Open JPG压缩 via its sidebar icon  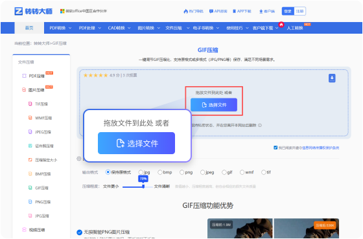30,216
